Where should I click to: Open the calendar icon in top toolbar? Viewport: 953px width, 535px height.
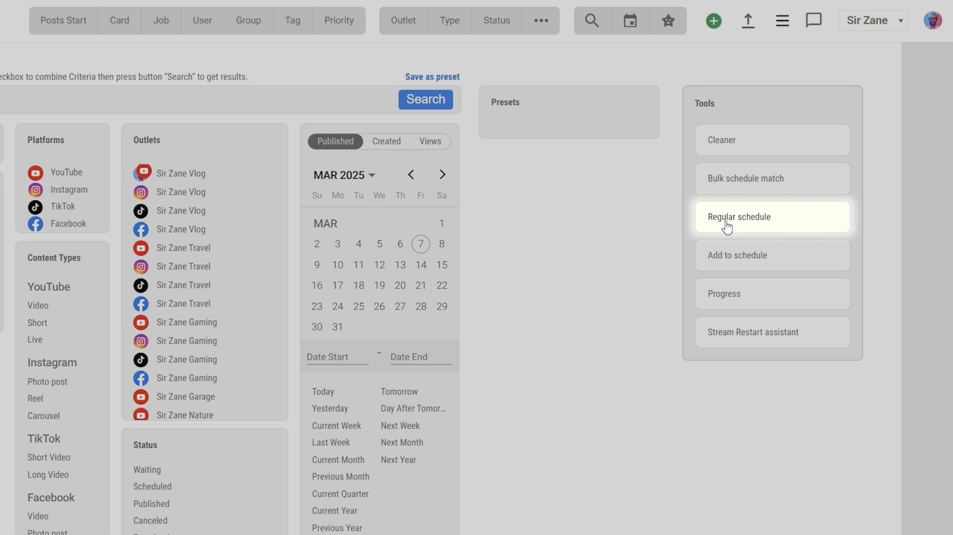630,21
